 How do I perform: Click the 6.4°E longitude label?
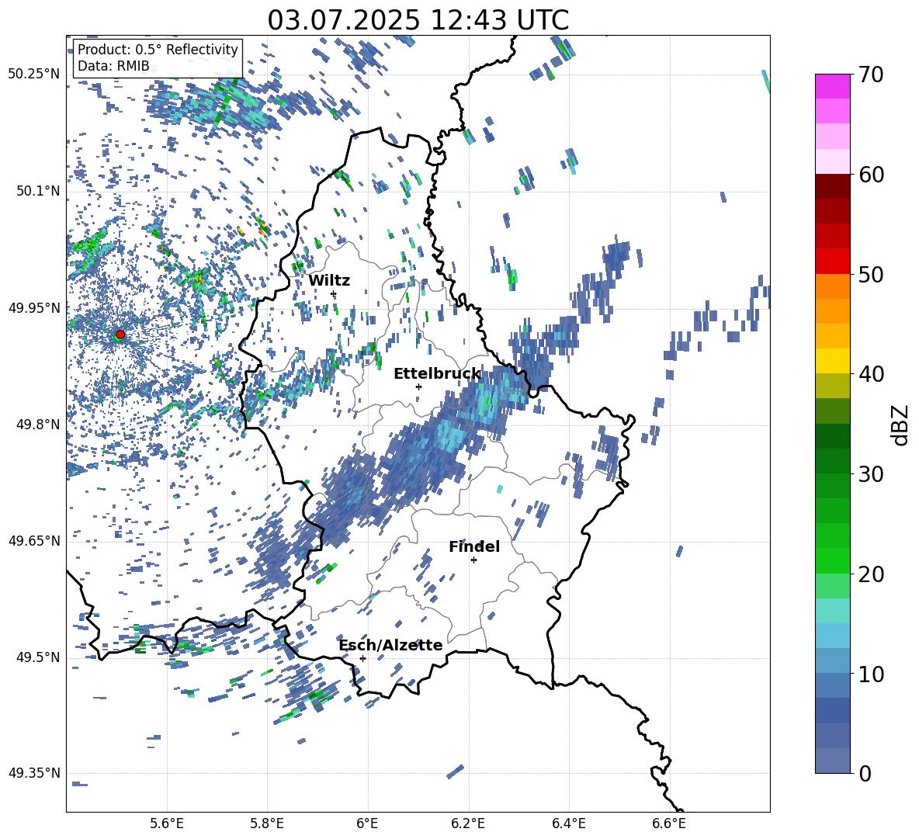(569, 823)
